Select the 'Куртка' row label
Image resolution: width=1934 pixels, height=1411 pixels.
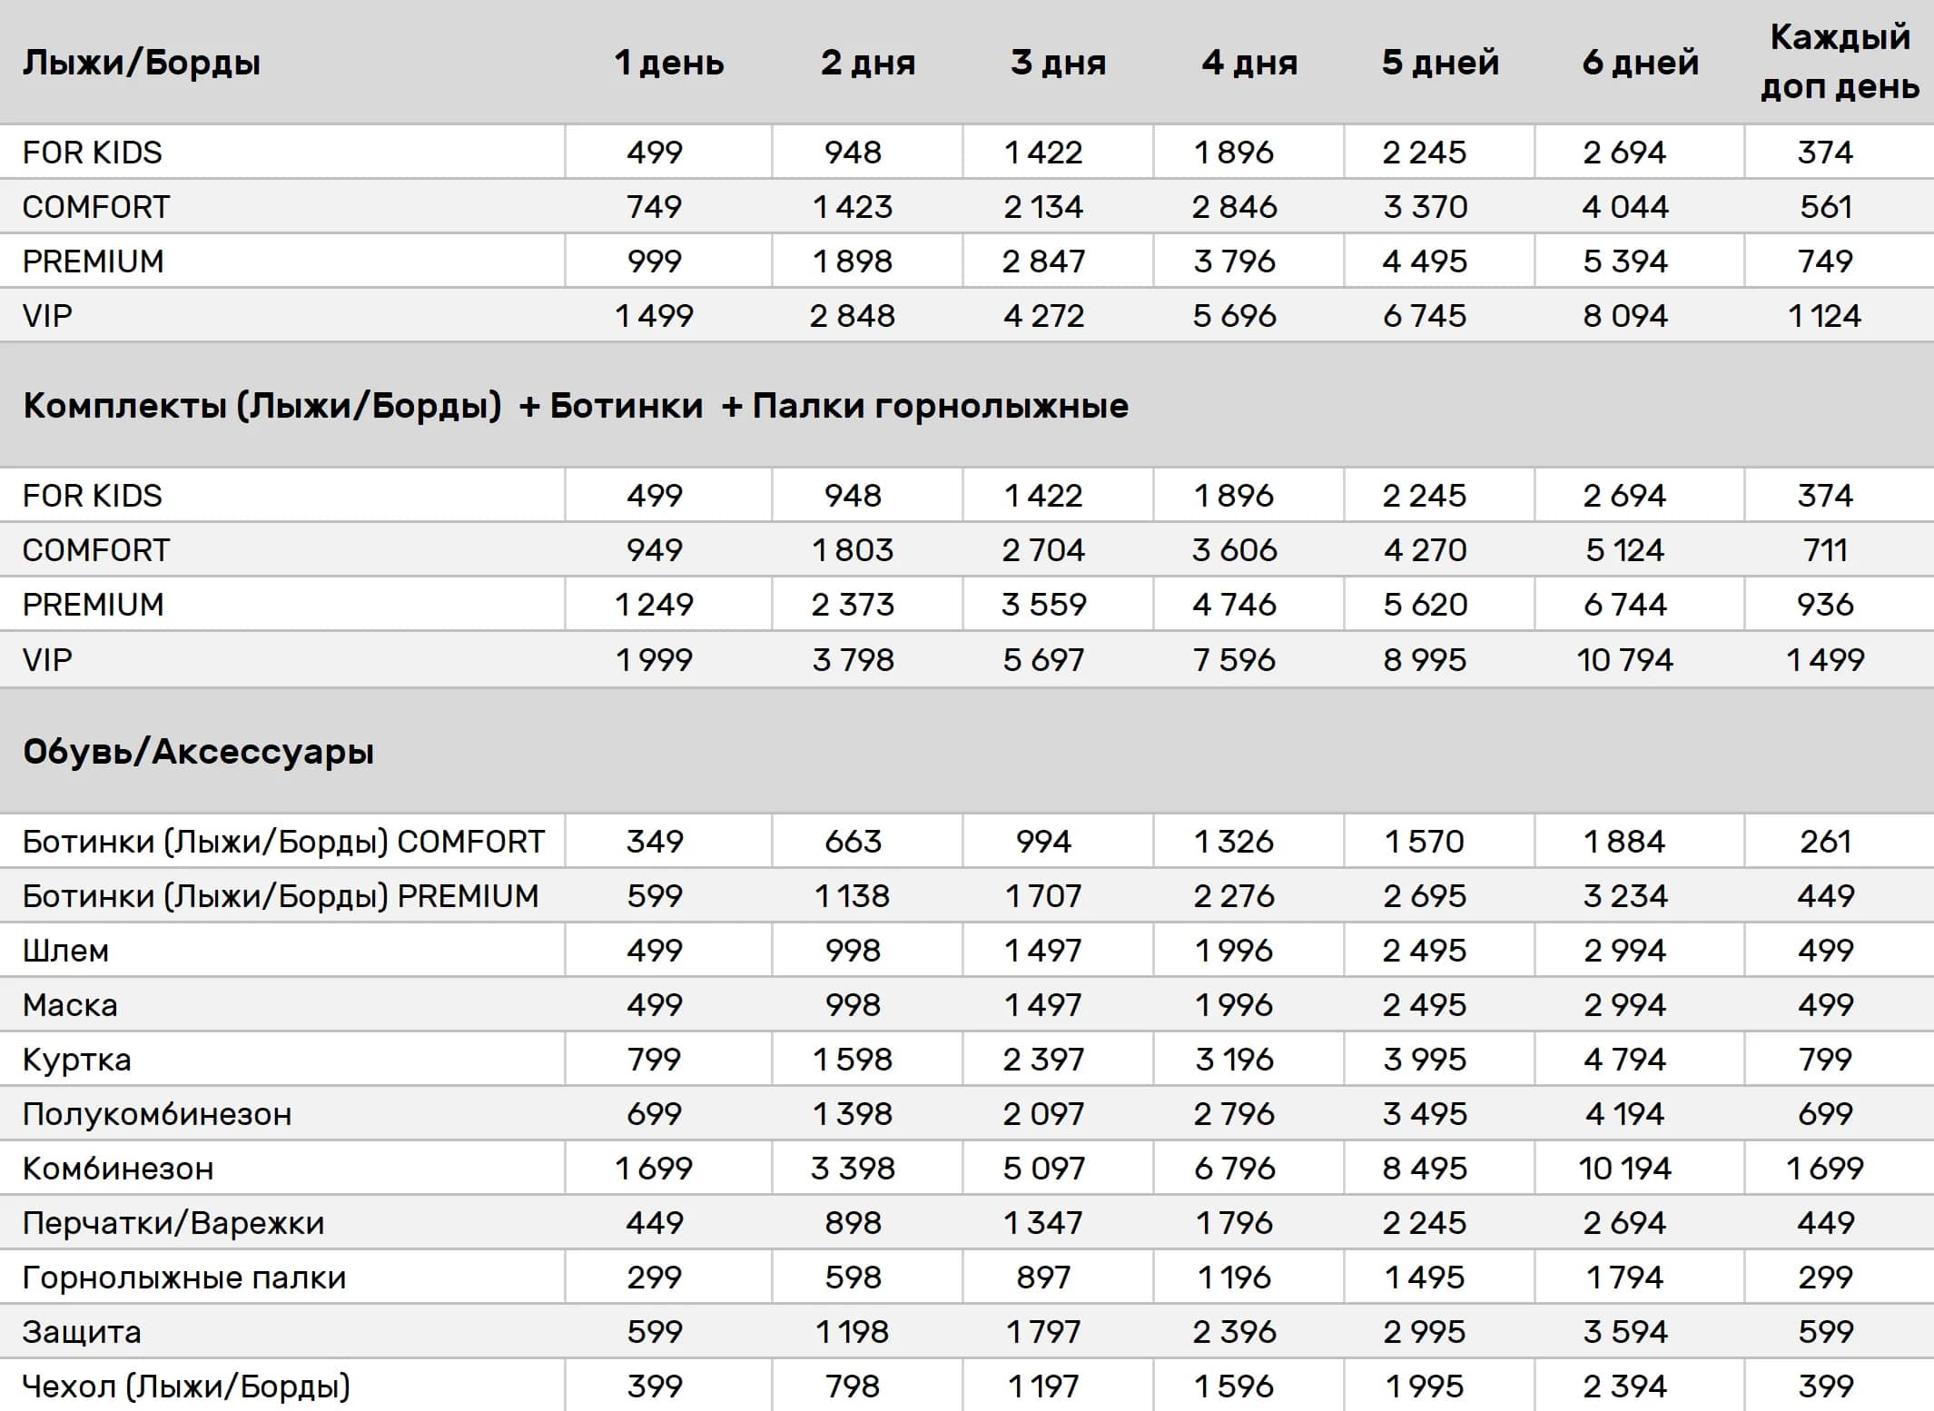[x=77, y=1060]
